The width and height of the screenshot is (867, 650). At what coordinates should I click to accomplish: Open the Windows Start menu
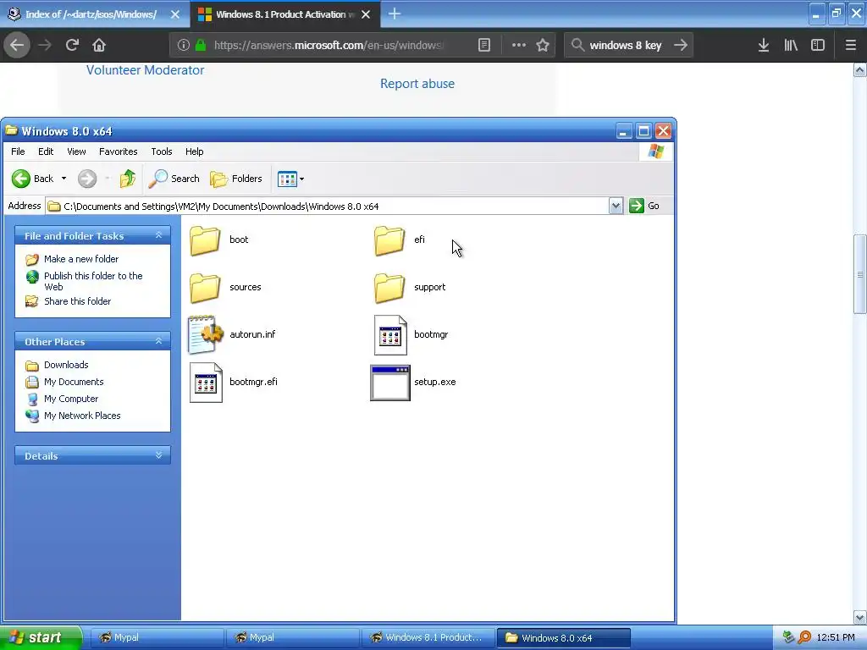tap(40, 637)
